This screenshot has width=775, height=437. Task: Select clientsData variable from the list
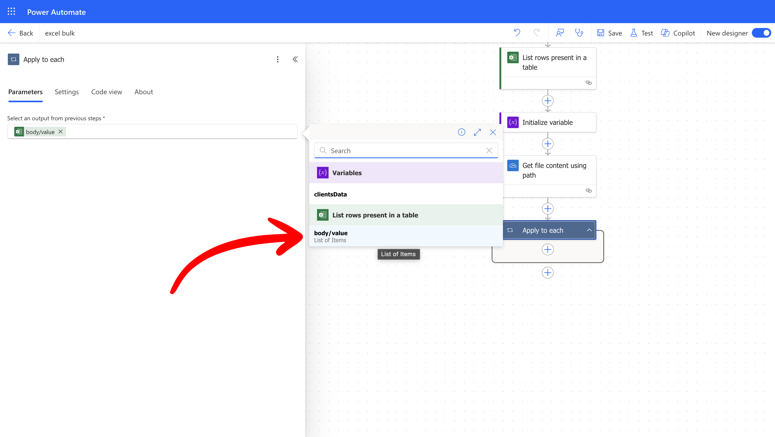coord(330,194)
